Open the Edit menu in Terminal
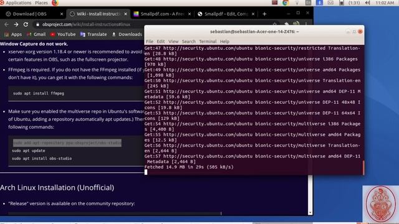399x224 pixels. pos(161,42)
